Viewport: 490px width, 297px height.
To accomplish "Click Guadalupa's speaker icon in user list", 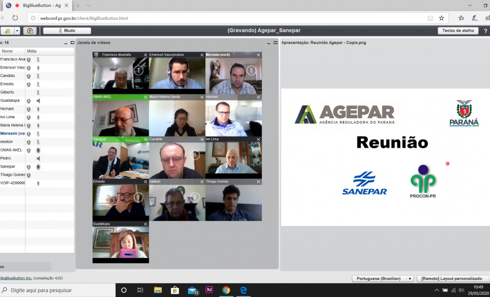I will pos(38,101).
